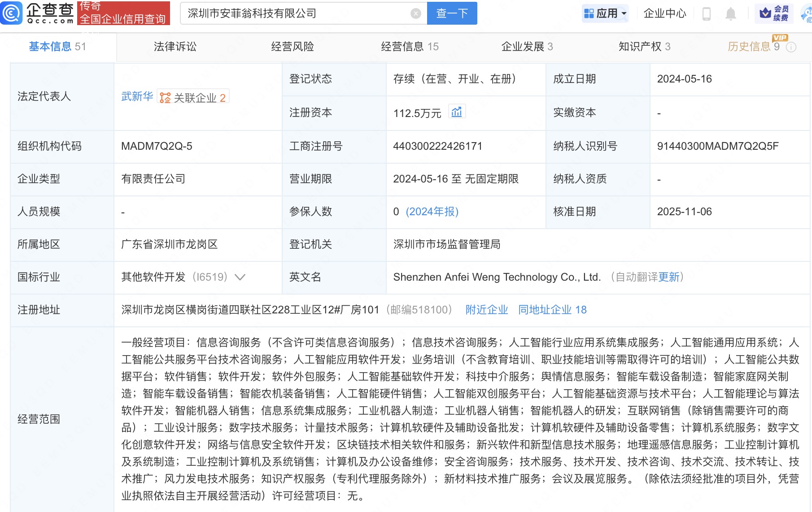Click the 查一下 search button
This screenshot has width=812, height=512.
click(x=452, y=13)
